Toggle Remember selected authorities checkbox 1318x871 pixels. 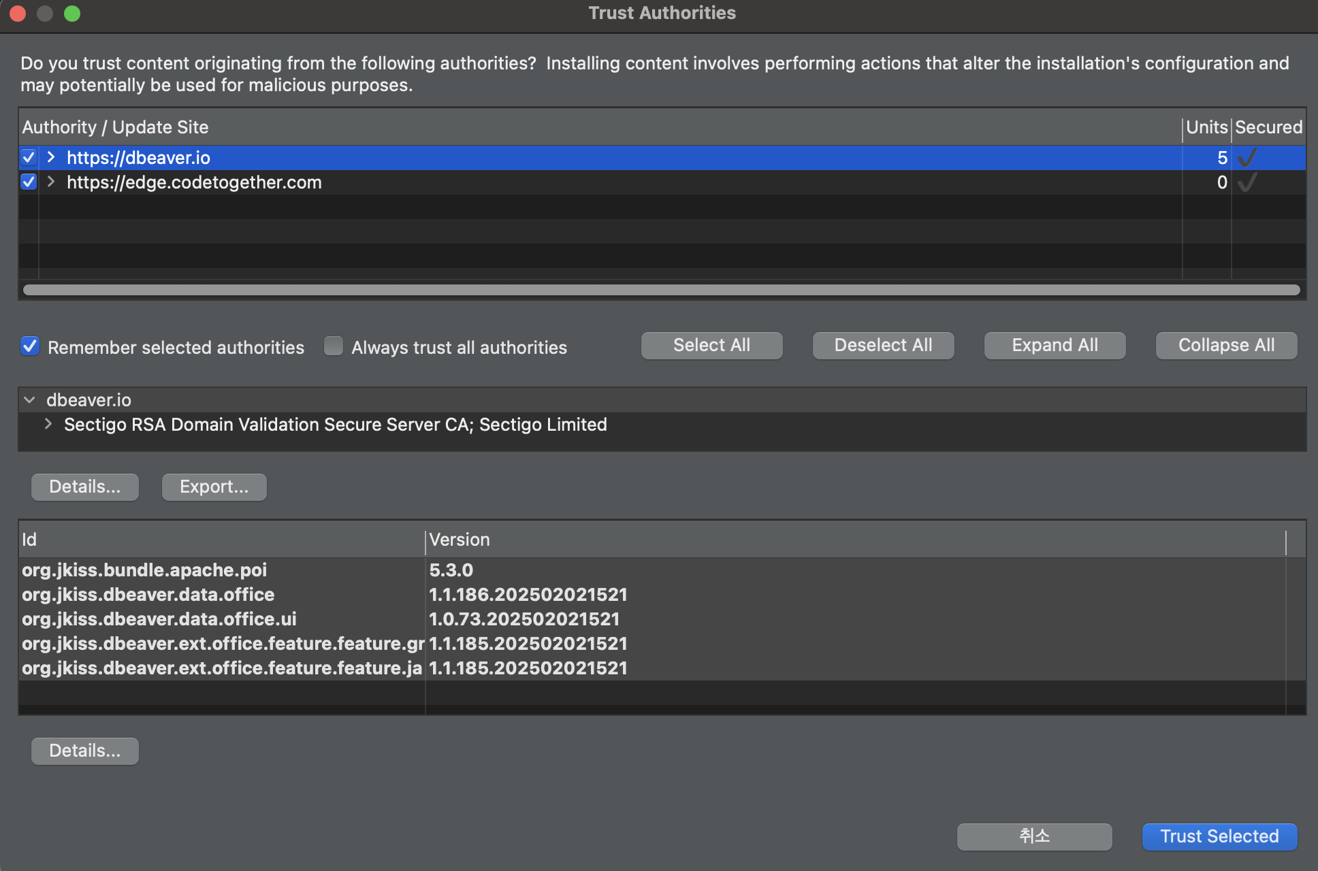(x=30, y=346)
